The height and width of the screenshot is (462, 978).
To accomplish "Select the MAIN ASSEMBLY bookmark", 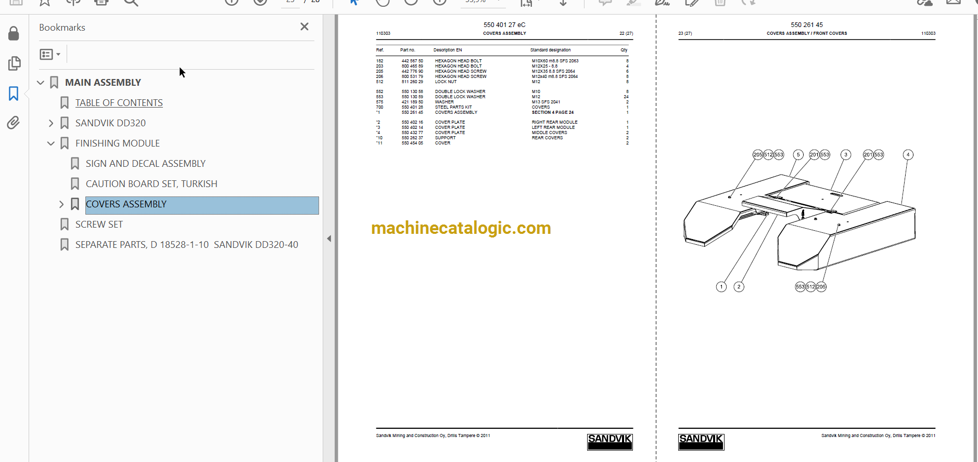I will click(103, 83).
